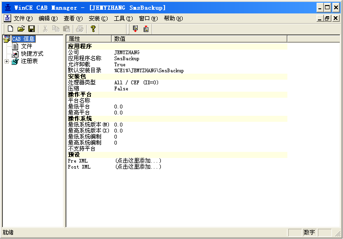Close the inner document window
343x239 pixels.
tap(336, 19)
